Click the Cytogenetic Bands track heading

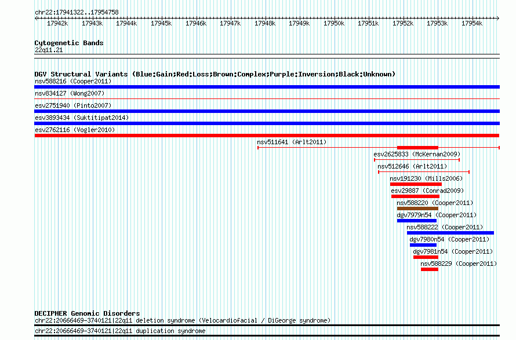(x=69, y=43)
